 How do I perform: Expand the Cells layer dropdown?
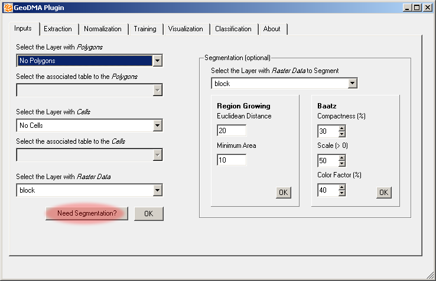[157, 125]
